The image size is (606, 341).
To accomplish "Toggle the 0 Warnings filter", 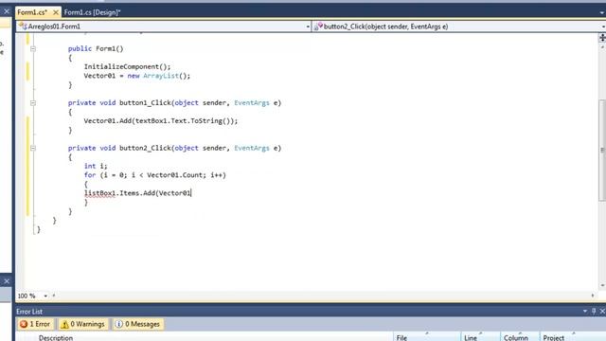I will 83,324.
